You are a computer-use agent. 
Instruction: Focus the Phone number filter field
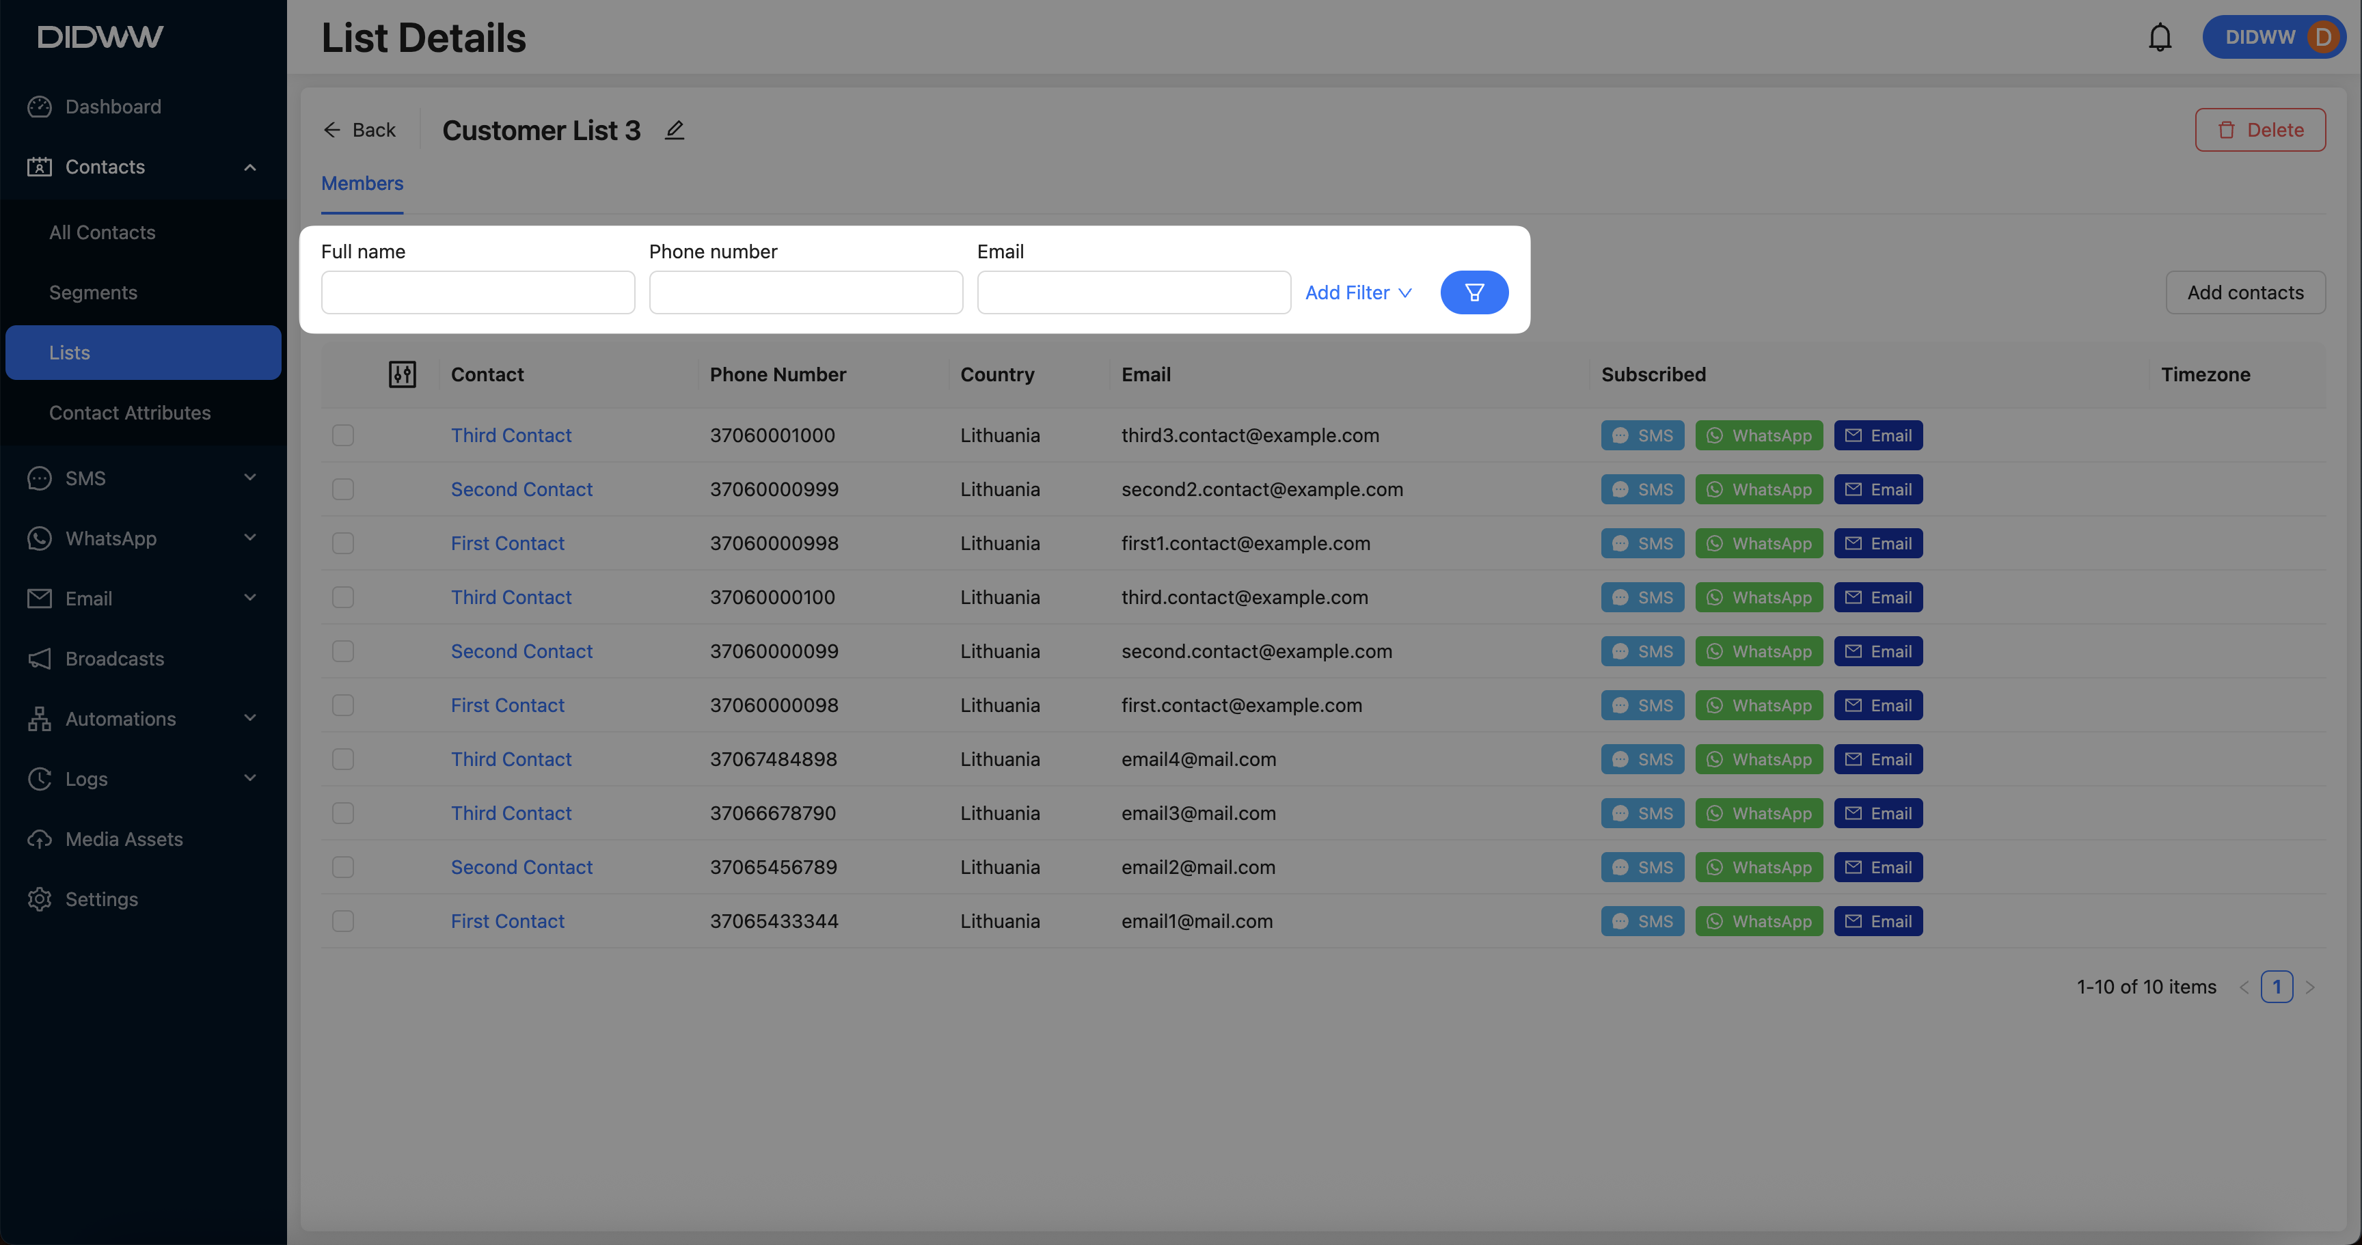pyautogui.click(x=805, y=292)
